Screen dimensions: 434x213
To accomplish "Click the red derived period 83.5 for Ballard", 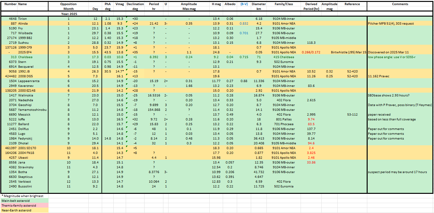I will pos(311,124).
